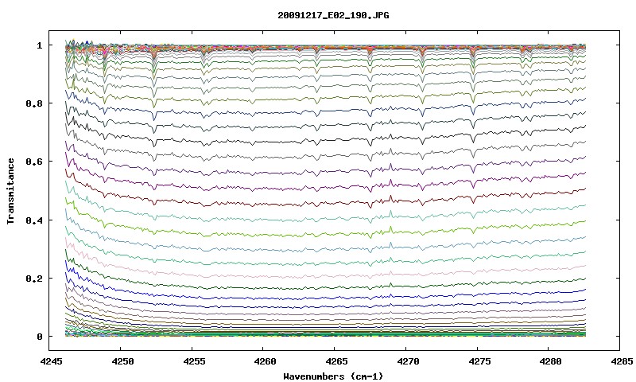636x382 pixels.
Task: Click the y-axis tick label 1
Action: pos(39,45)
